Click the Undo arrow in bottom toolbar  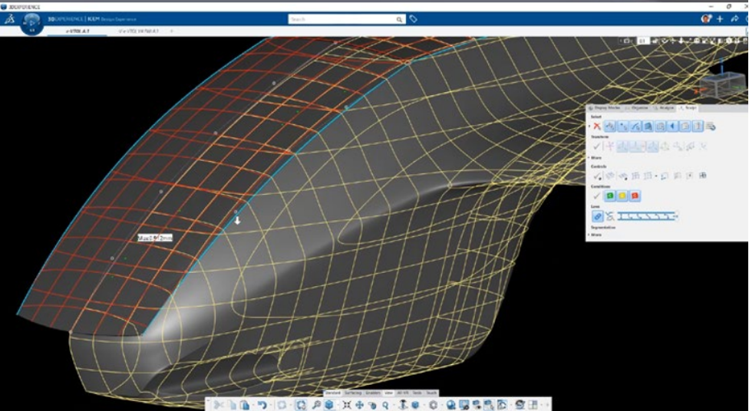(x=262, y=404)
